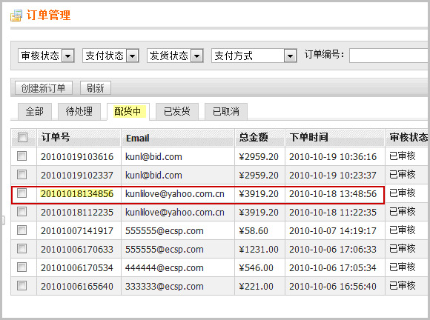This screenshot has width=430, height=320.
Task: Open the 审核状态 dropdown arrow
Action: click(x=67, y=56)
